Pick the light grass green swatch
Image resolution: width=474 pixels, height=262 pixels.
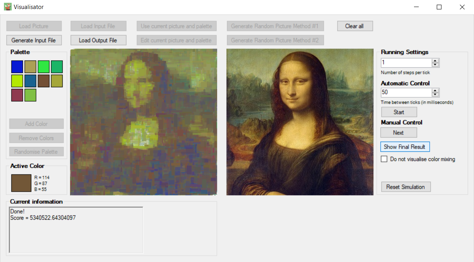pyautogui.click(x=31, y=95)
